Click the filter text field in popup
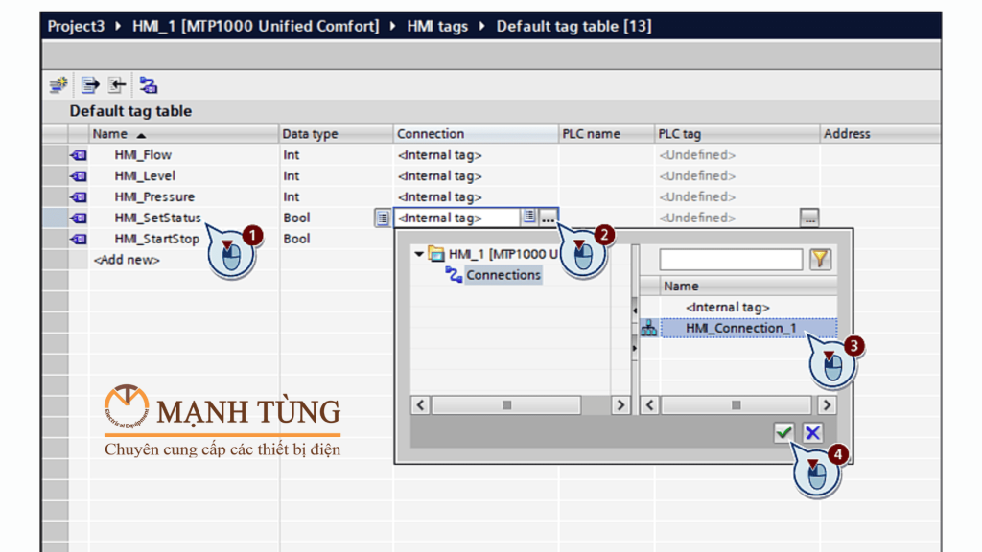The width and height of the screenshot is (982, 552). coord(731,260)
